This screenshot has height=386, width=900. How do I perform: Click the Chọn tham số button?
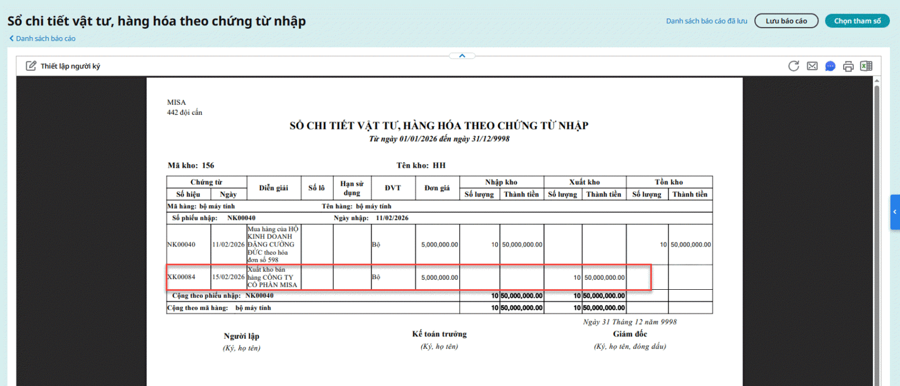pyautogui.click(x=857, y=21)
